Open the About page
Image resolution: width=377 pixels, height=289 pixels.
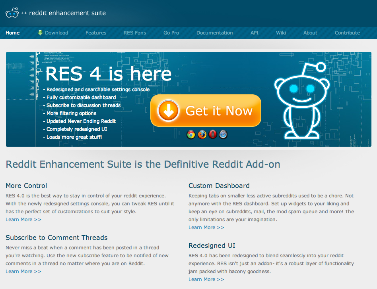tap(310, 33)
